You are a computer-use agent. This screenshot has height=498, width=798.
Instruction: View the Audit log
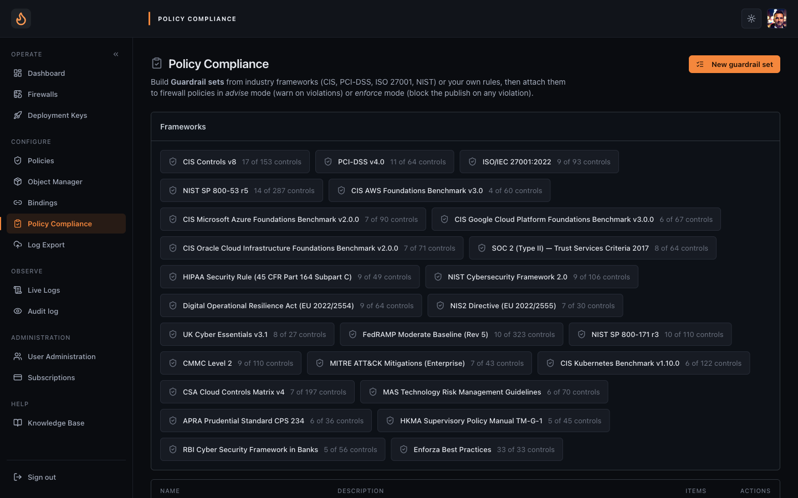pyautogui.click(x=66, y=311)
